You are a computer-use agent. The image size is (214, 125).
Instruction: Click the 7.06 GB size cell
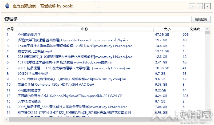(x=161, y=107)
